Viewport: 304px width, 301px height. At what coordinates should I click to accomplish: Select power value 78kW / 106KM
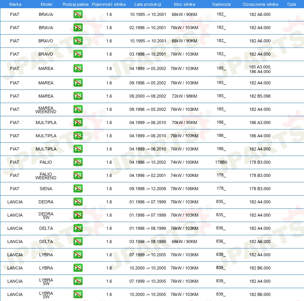[x=184, y=189]
